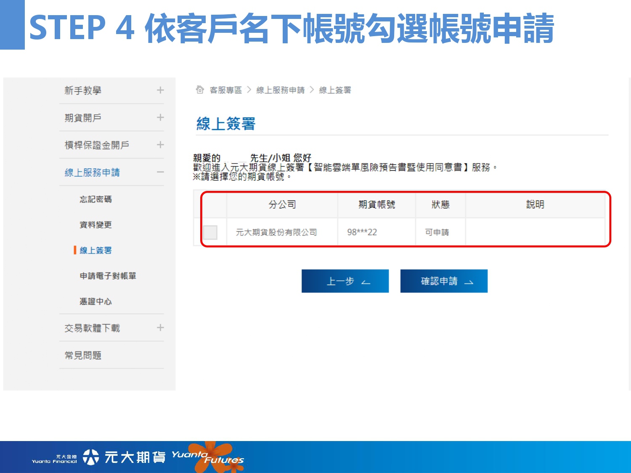Viewport: 631px width, 473px height.
Task: Click the 分公司 column header
Action: click(282, 204)
